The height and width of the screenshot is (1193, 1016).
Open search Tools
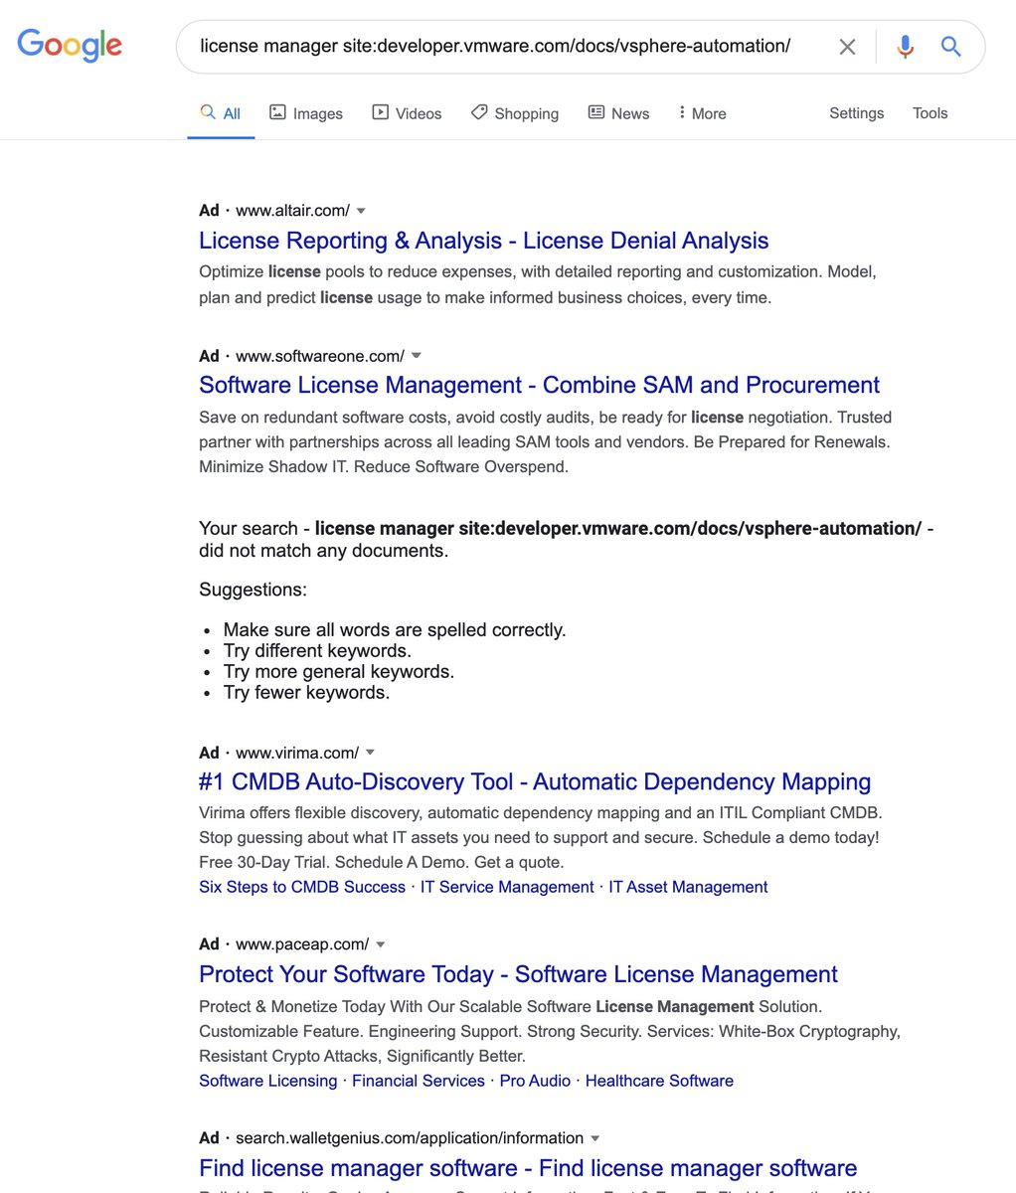coord(930,113)
